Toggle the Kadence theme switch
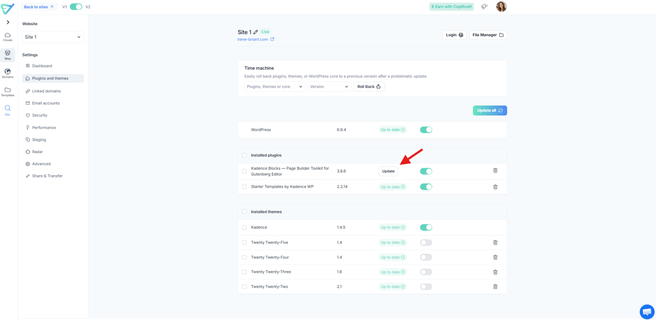The height and width of the screenshot is (320, 656). (426, 227)
